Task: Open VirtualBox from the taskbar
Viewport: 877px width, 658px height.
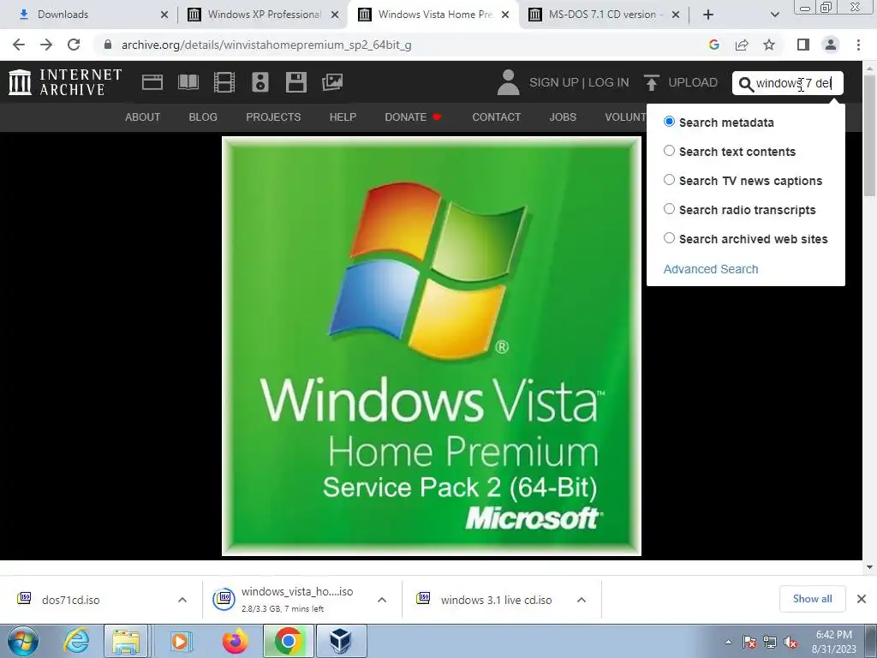Action: coord(341,641)
